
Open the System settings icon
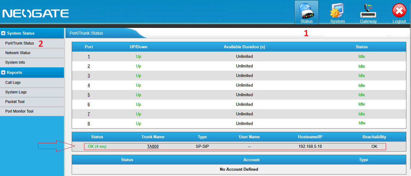(337, 12)
